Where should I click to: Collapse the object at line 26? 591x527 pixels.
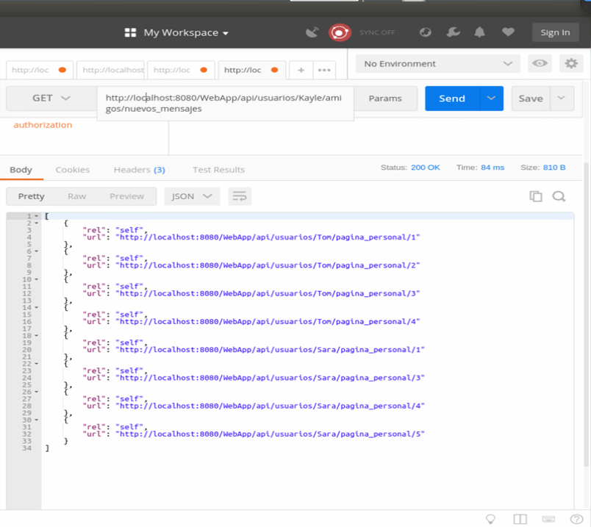tap(37, 392)
